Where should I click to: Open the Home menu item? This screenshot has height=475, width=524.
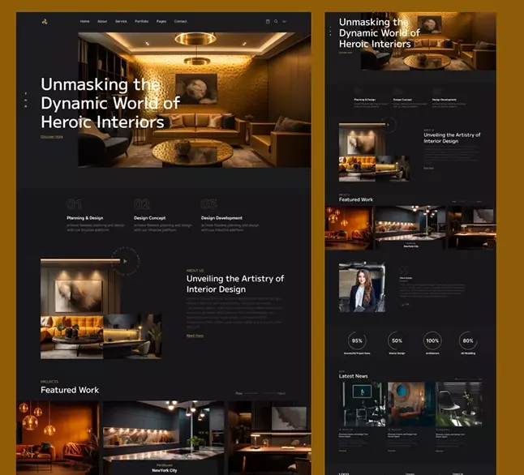[x=85, y=21]
